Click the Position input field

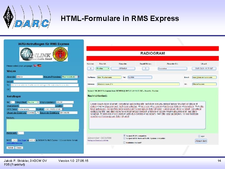[53, 109]
